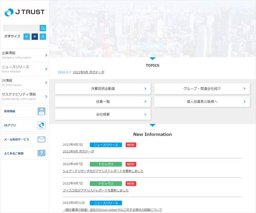Click the hero banner center button
Screen dimensions: 256x213
tap(152, 46)
